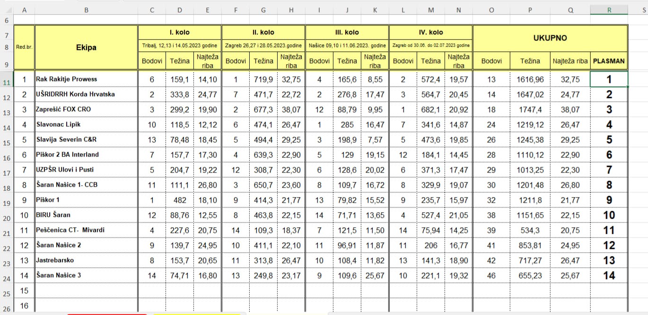Click the IV. kolo heaviest fish cell 21,05
648x315 pixels.
click(x=459, y=215)
